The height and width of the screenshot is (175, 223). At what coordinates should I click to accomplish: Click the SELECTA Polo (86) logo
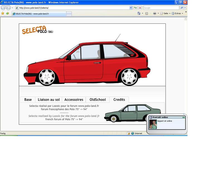tap(38, 30)
